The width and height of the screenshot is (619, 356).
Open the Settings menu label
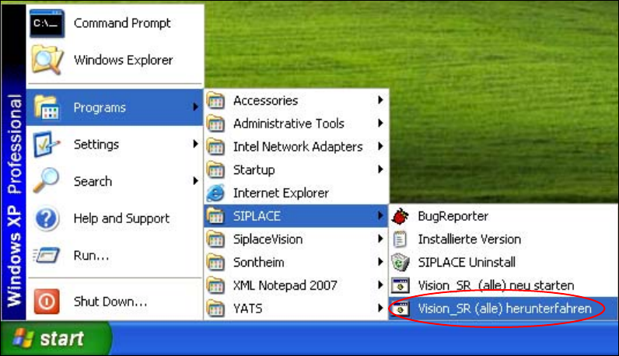click(96, 145)
